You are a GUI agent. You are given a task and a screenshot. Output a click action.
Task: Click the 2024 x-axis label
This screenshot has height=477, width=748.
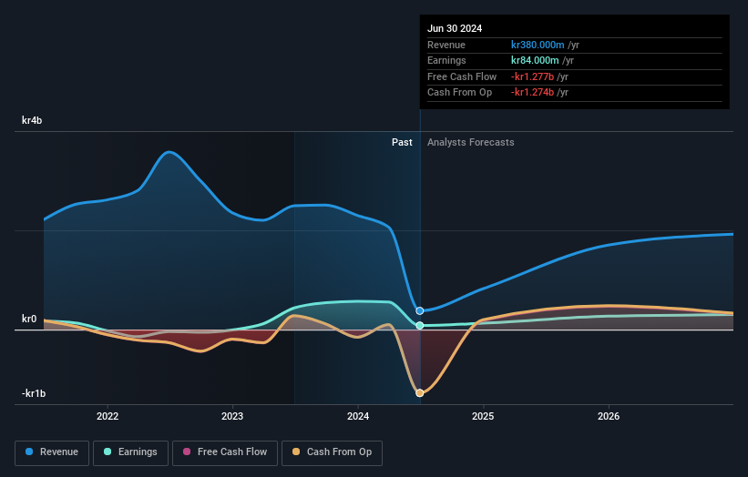coord(358,417)
